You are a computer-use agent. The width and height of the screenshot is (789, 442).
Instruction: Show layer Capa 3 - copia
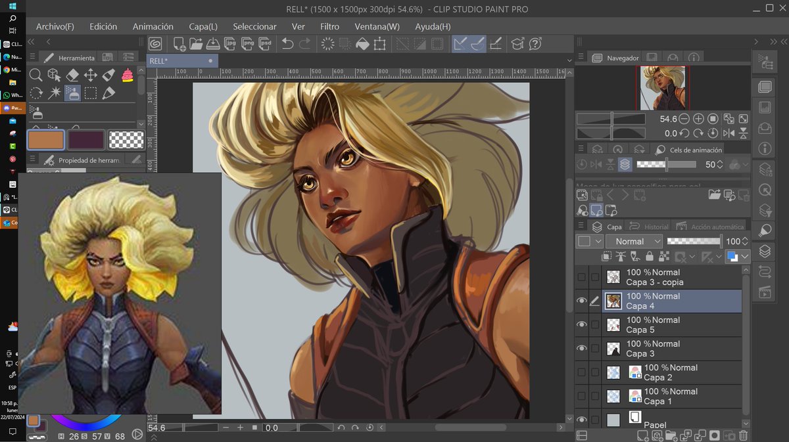pyautogui.click(x=581, y=277)
